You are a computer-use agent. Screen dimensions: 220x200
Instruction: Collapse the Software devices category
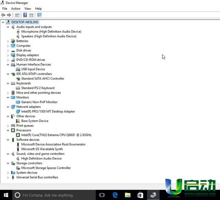pyautogui.click(x=8, y=139)
